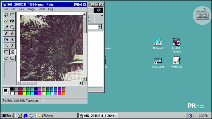The width and height of the screenshot is (212, 119).
Task: Open the Colors menu
Action: (x=41, y=9)
